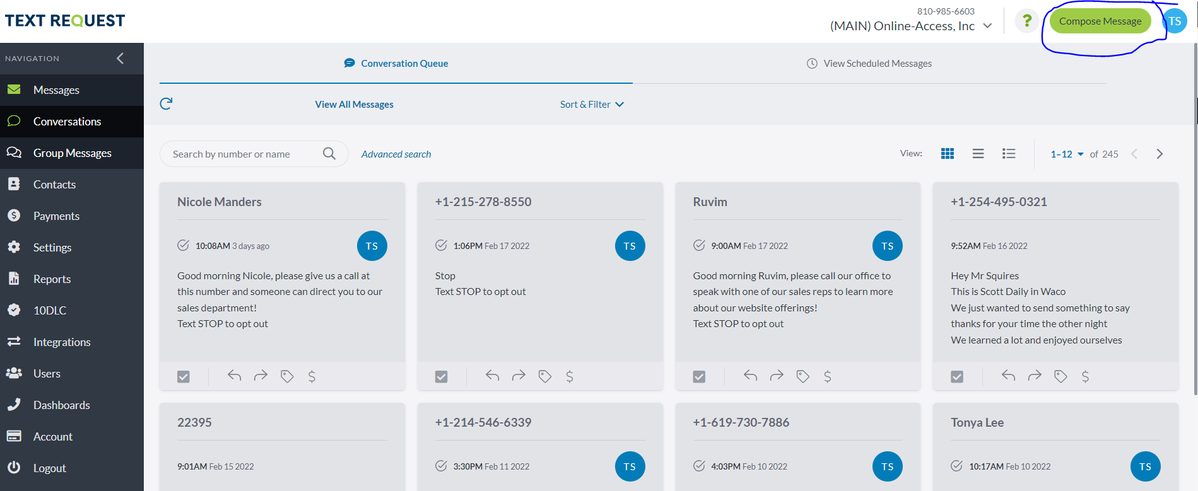
Task: Open the 1-12 page range dropdown
Action: click(1067, 154)
